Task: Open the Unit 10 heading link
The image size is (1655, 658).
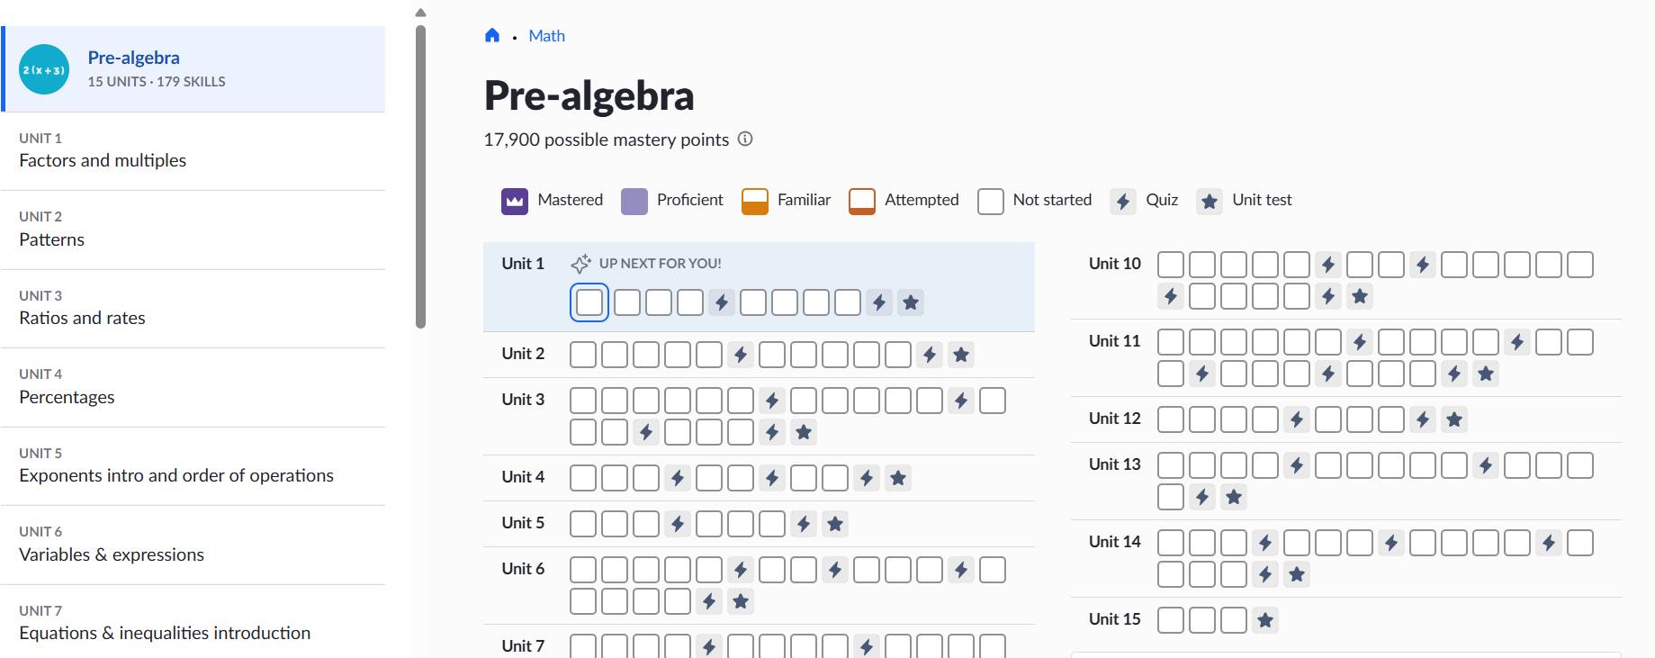Action: tap(1114, 264)
